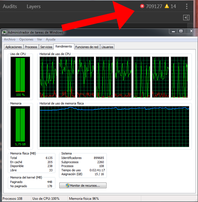
Task: Click Disponible value 238
Action: coord(50,166)
